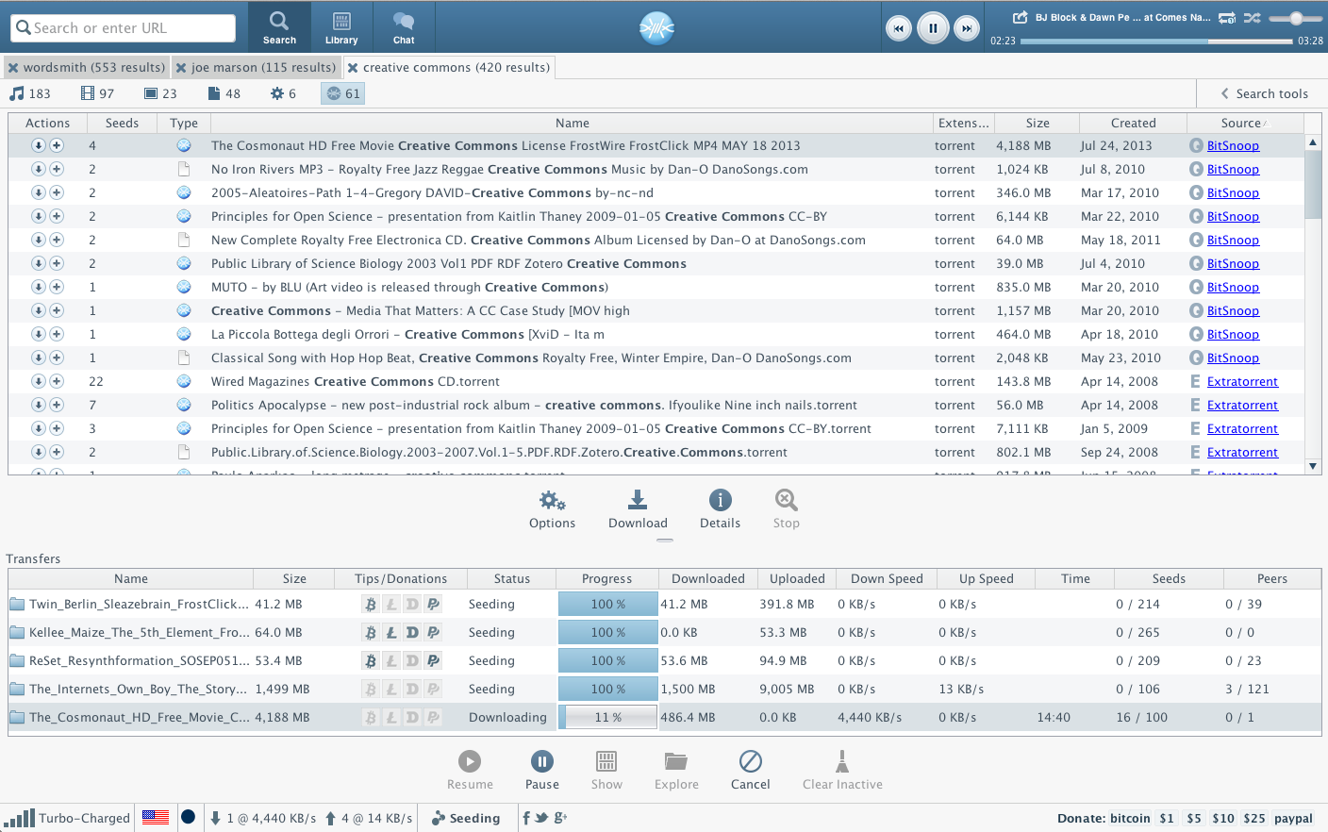Toggle shuffle playback mode
The height and width of the screenshot is (832, 1328).
click(x=1252, y=17)
